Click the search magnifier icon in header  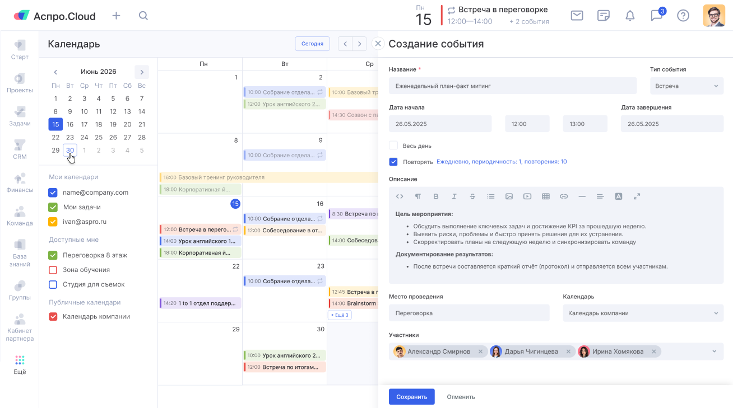143,16
